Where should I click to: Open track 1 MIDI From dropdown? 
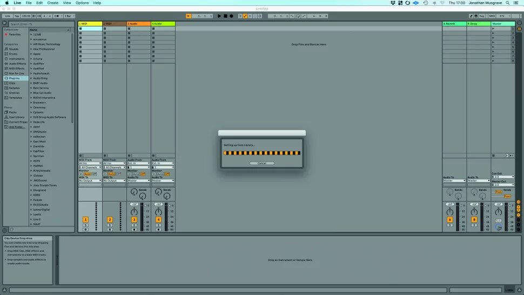[x=90, y=163]
